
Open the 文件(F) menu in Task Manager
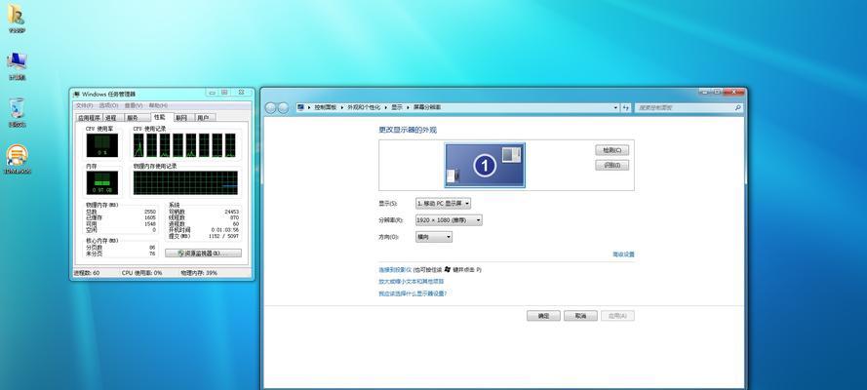click(84, 105)
